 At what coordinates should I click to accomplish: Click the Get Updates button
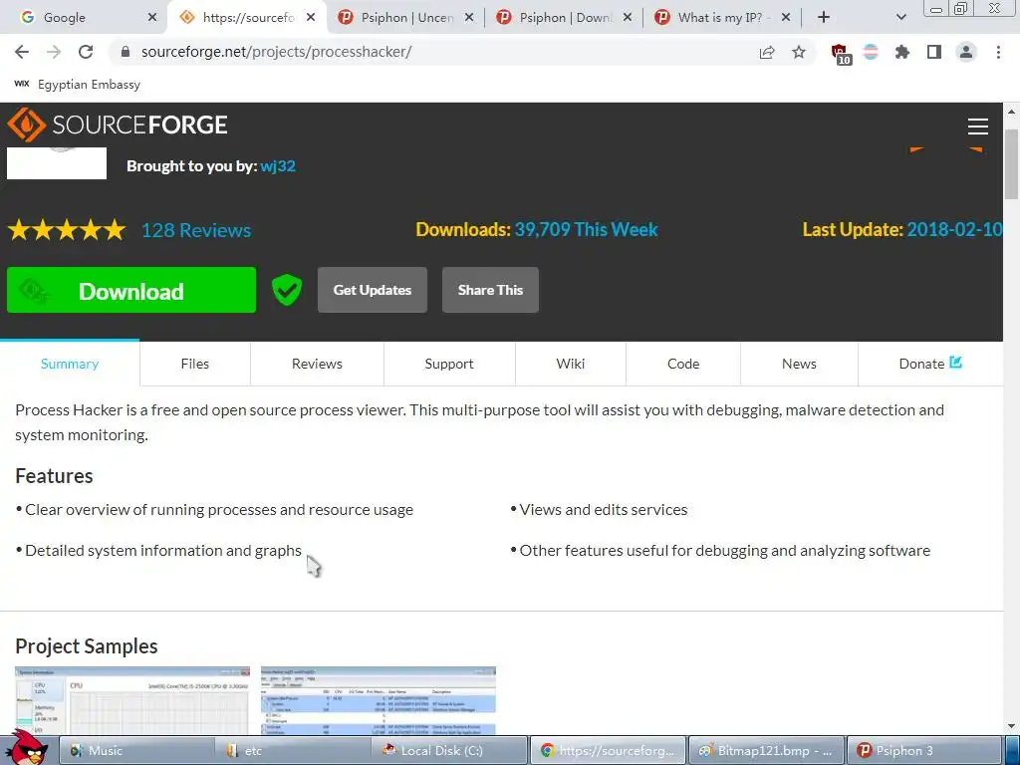[373, 290]
